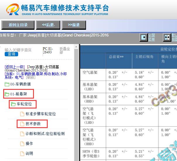Open the 诊断和测试-定位前检测 document
The width and height of the screenshot is (177, 161).
(45, 134)
